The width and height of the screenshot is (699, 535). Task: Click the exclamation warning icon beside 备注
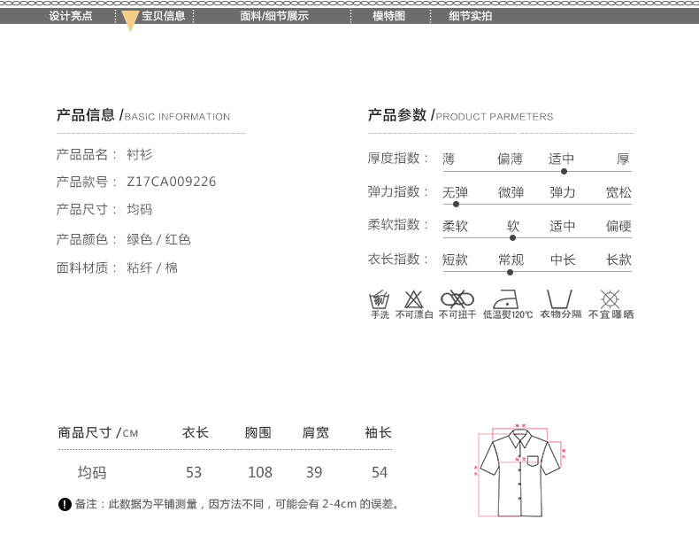click(x=65, y=505)
